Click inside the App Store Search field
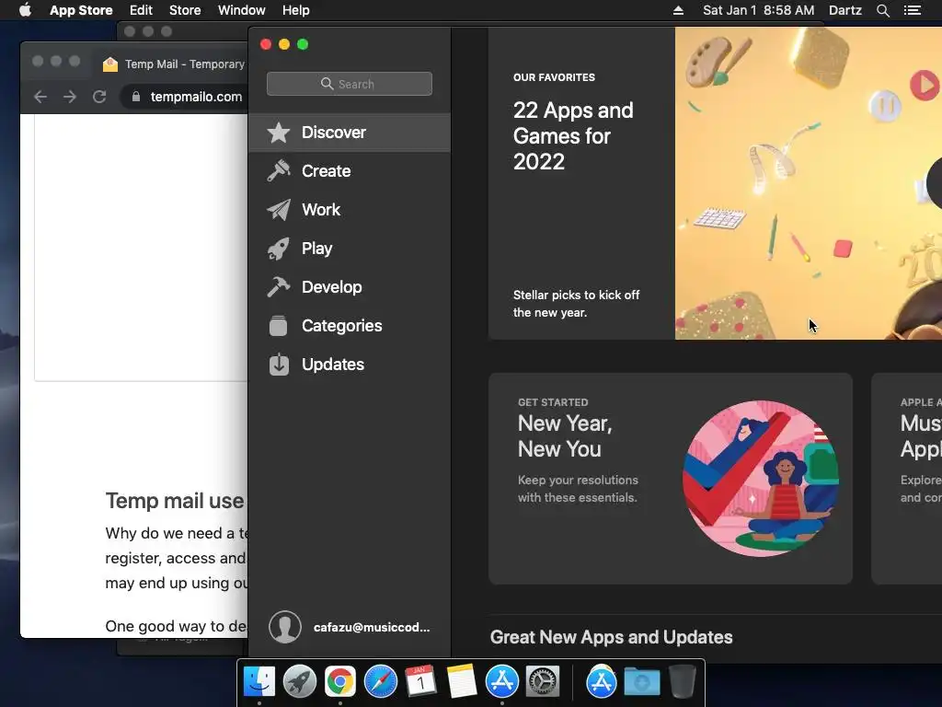Viewport: 942px width, 707px height. pyautogui.click(x=349, y=84)
